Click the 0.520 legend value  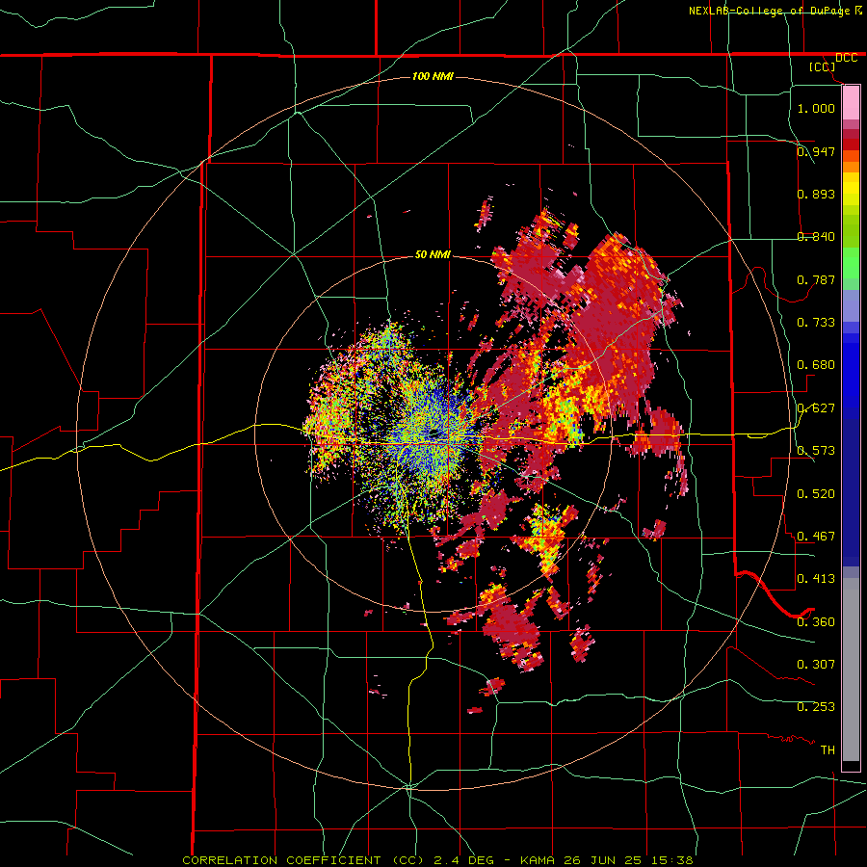point(816,493)
